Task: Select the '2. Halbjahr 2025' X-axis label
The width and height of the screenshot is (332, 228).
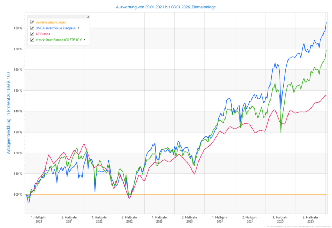Action: (x=310, y=219)
